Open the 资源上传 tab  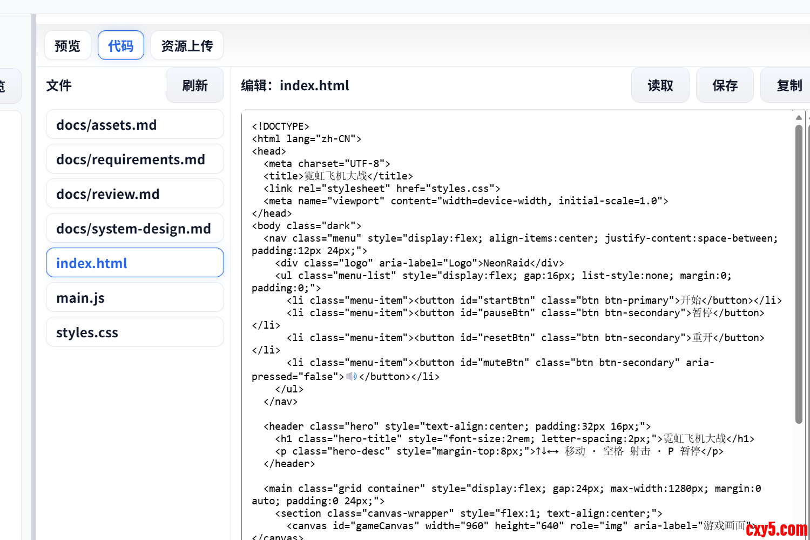(x=187, y=46)
